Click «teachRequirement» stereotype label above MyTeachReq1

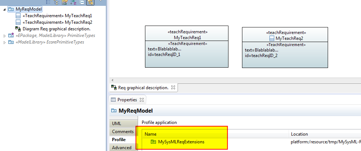187,32
